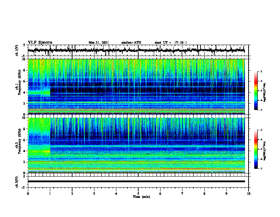Click the ch.1 voltage waveform trace
Viewport: 280px width, 217px height.
(x=136, y=50)
